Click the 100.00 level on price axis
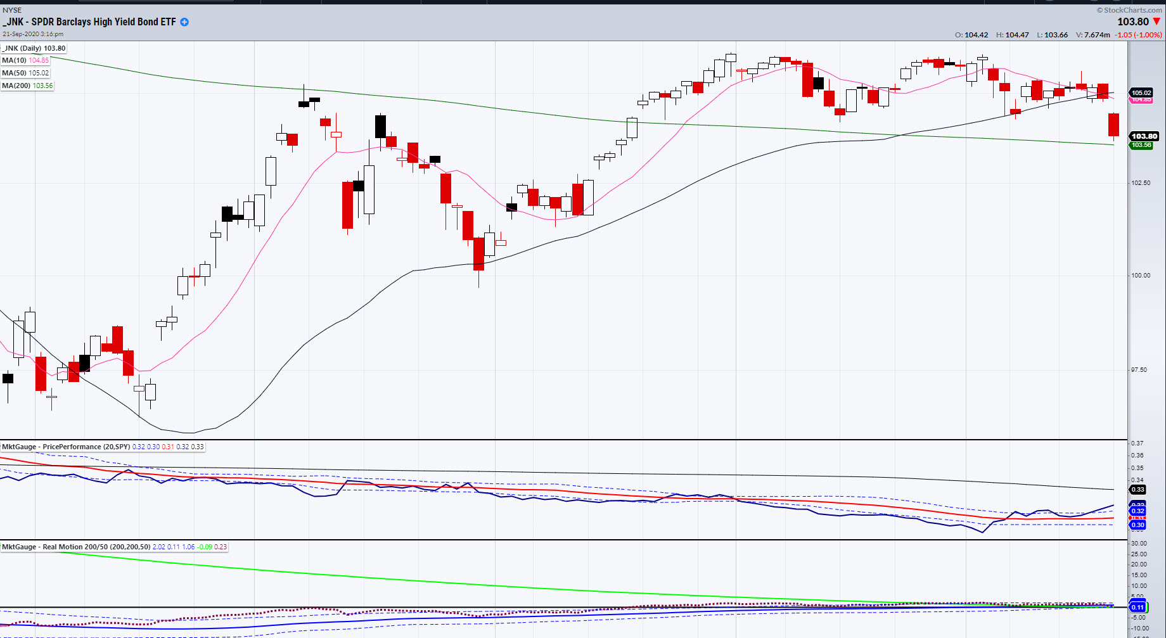 coord(1141,275)
